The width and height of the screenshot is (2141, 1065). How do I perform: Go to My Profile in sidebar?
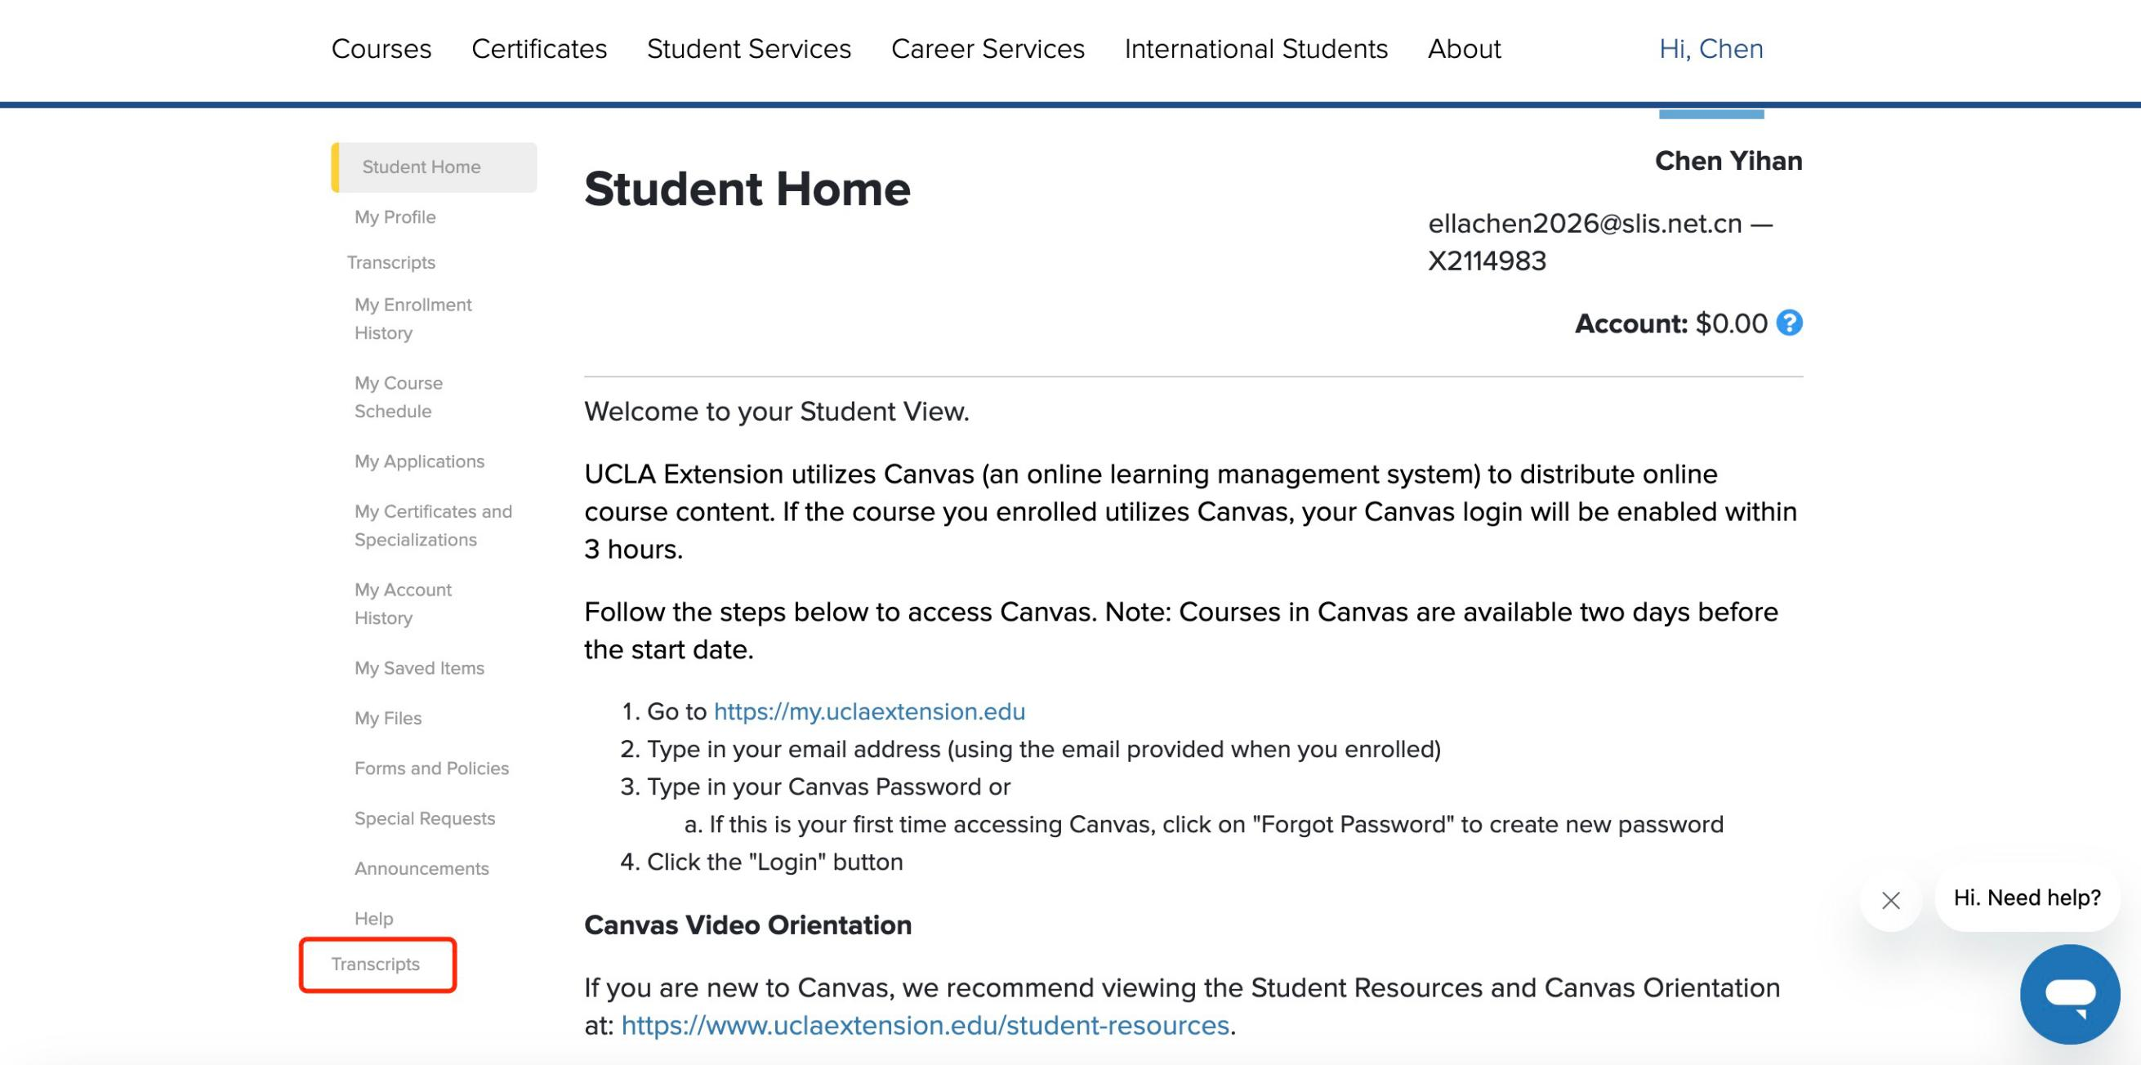[x=395, y=216]
